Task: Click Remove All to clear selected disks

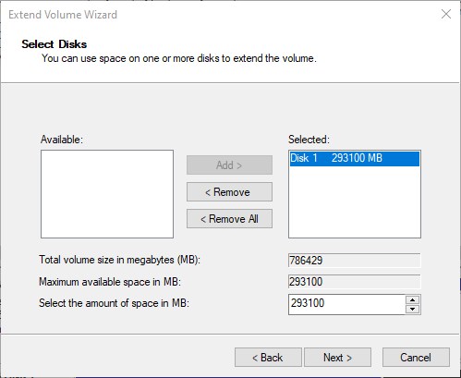Action: (229, 219)
